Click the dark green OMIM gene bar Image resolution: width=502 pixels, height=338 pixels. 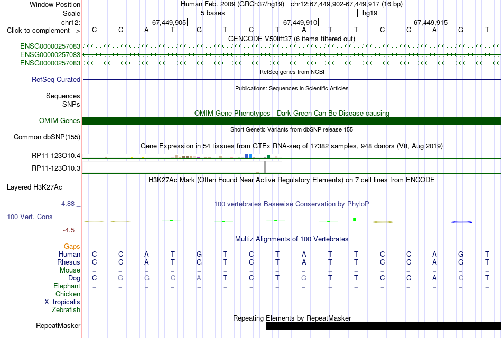[x=292, y=120]
